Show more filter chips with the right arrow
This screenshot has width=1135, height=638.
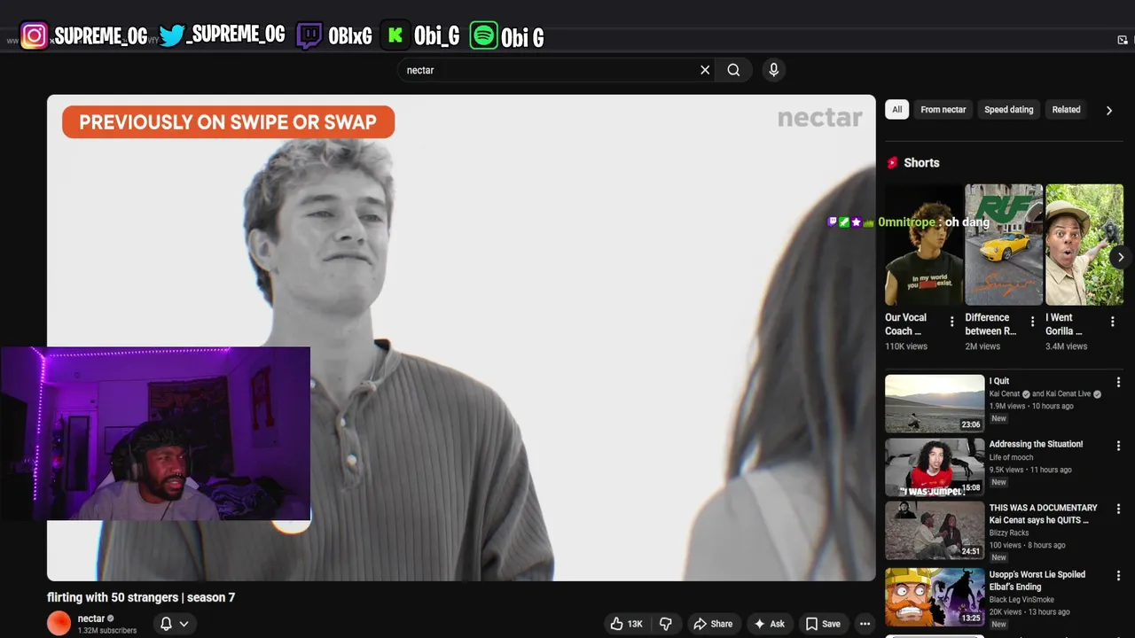1108,111
